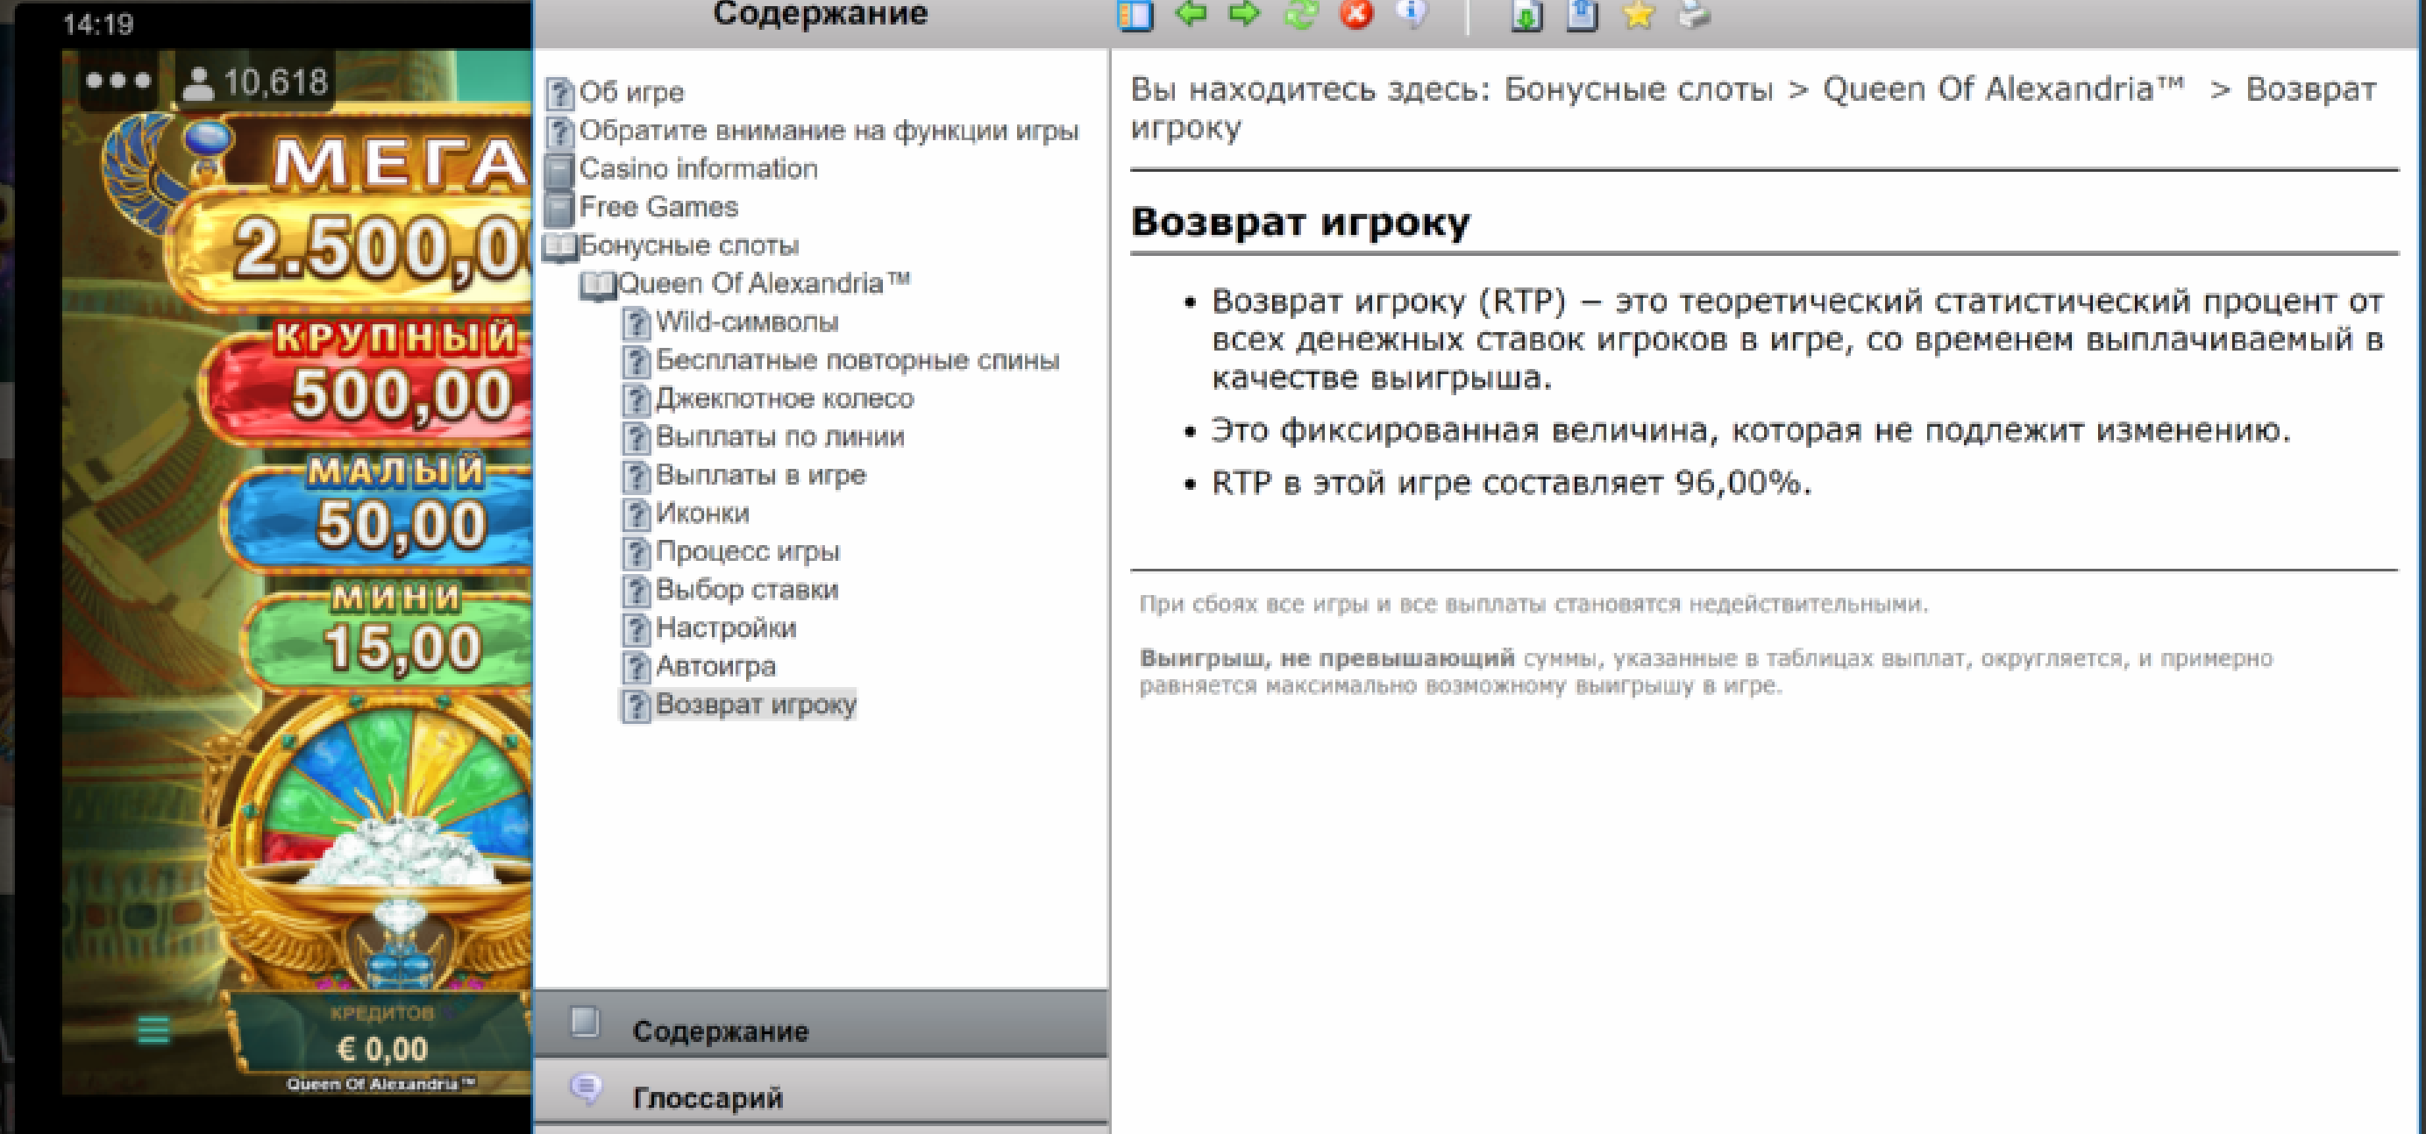Screen dimensions: 2426x1134
Task: Open the blue info bubble icon
Action: 1411,13
